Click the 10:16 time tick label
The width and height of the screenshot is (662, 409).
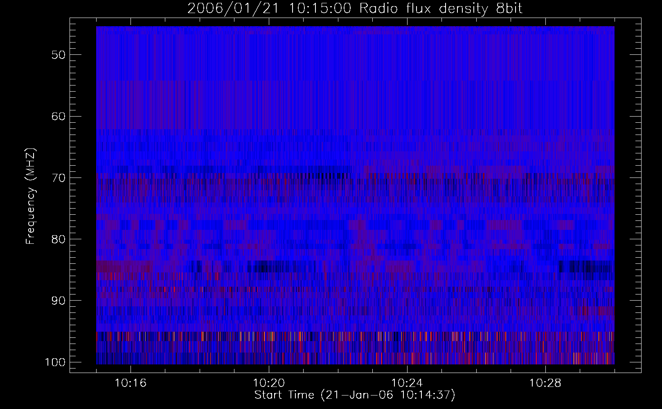tap(131, 383)
